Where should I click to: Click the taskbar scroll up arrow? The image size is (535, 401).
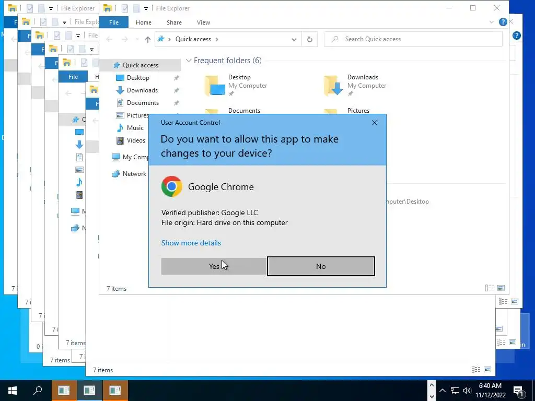[x=432, y=385]
